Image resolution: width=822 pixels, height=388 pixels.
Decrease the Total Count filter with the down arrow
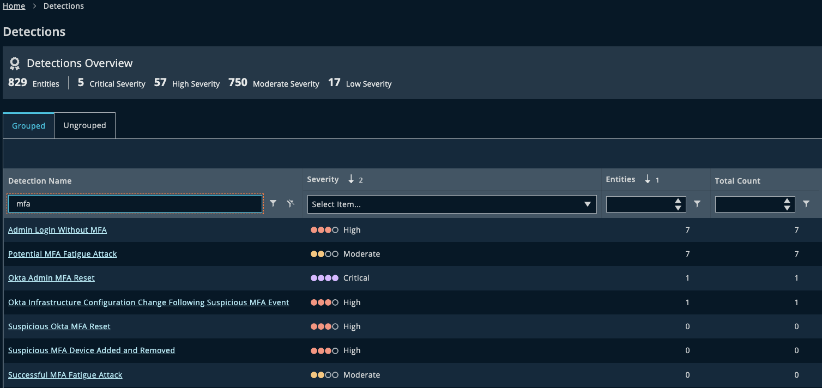[x=787, y=208]
